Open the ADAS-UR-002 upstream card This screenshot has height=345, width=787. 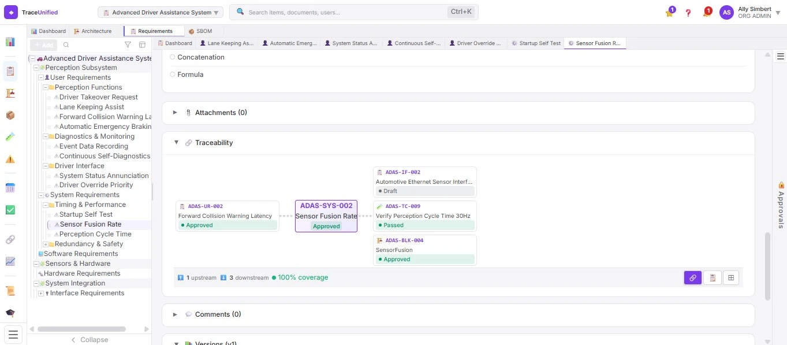227,216
